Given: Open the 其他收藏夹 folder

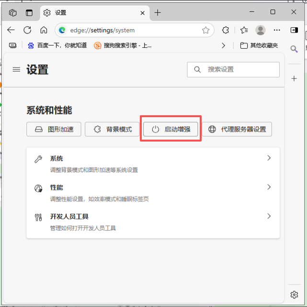Looking at the screenshot, I should [x=259, y=45].
